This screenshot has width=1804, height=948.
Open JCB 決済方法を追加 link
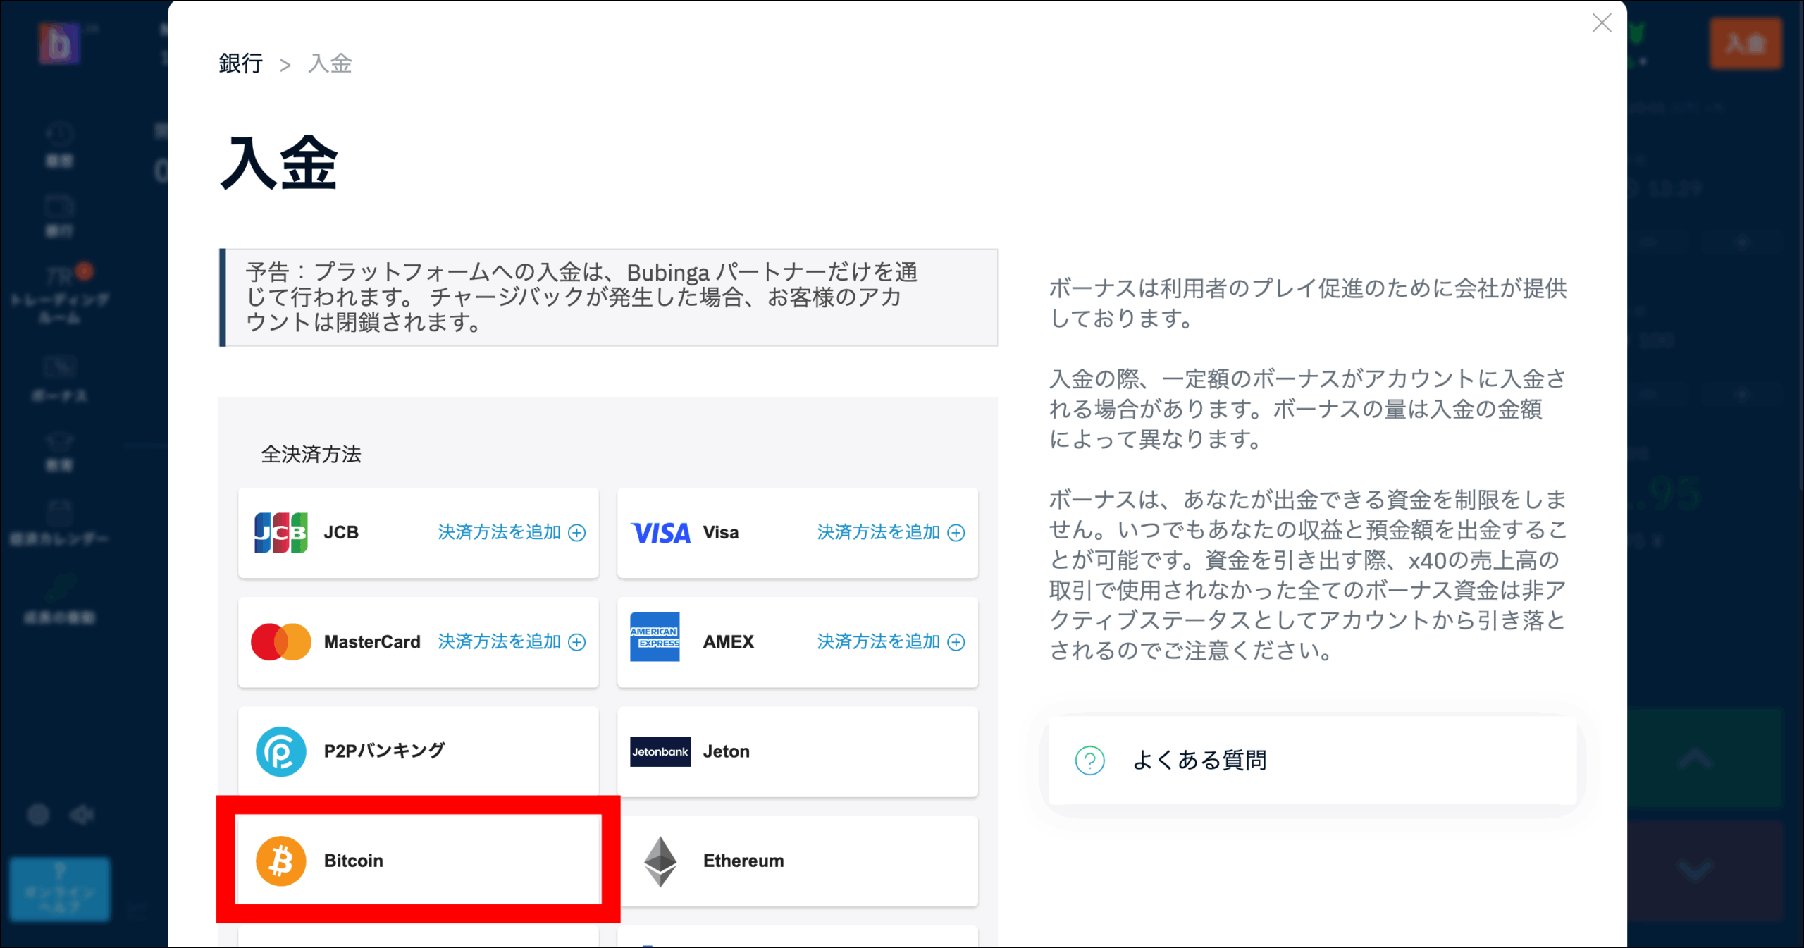coord(512,533)
